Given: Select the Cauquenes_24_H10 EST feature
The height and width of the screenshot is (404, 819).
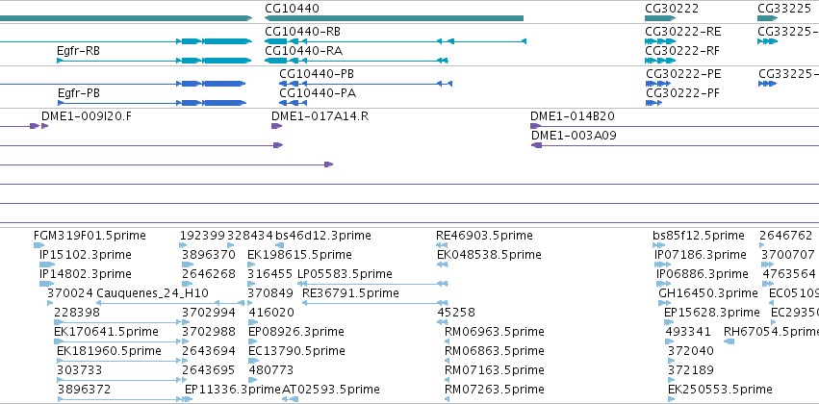Looking at the screenshot, I should pos(170,303).
